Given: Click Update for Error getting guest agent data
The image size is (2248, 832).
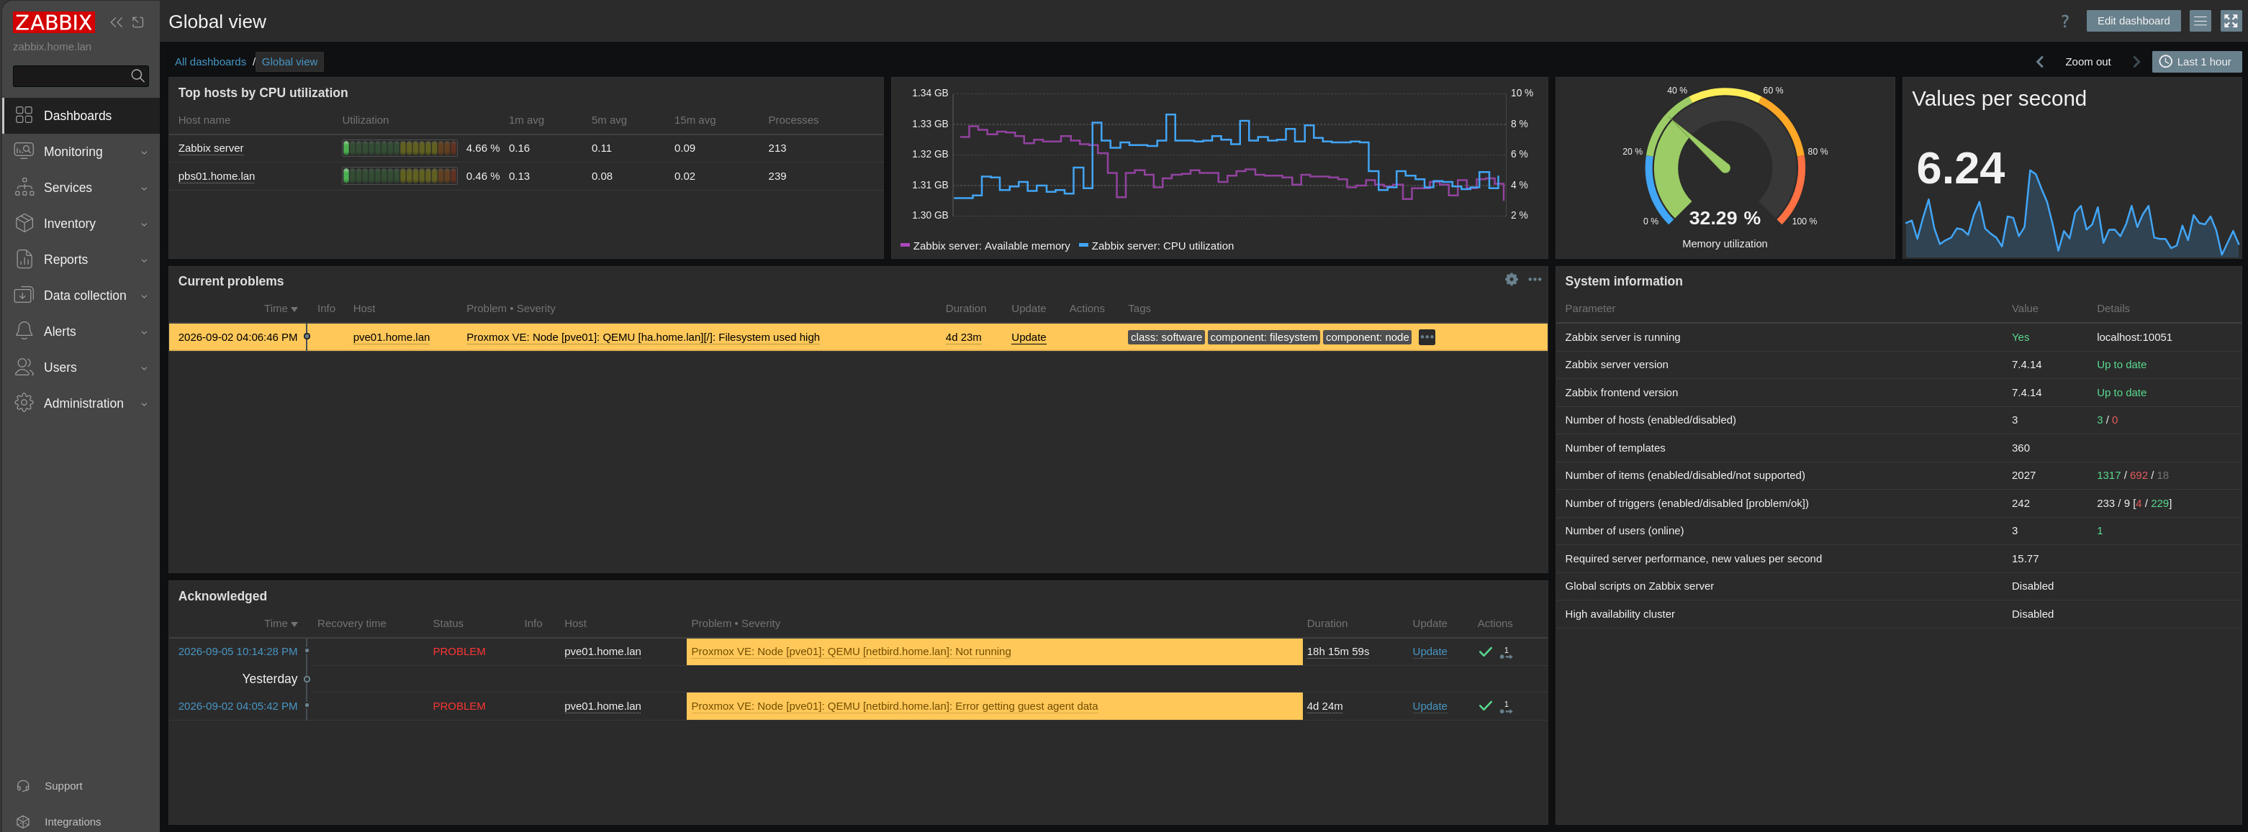Looking at the screenshot, I should coord(1430,706).
